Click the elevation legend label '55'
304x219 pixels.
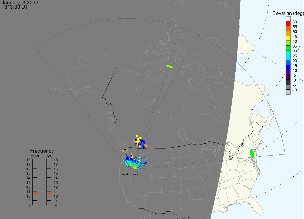pyautogui.click(x=295, y=27)
